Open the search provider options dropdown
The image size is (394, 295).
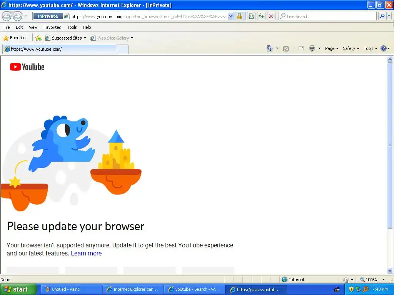389,16
